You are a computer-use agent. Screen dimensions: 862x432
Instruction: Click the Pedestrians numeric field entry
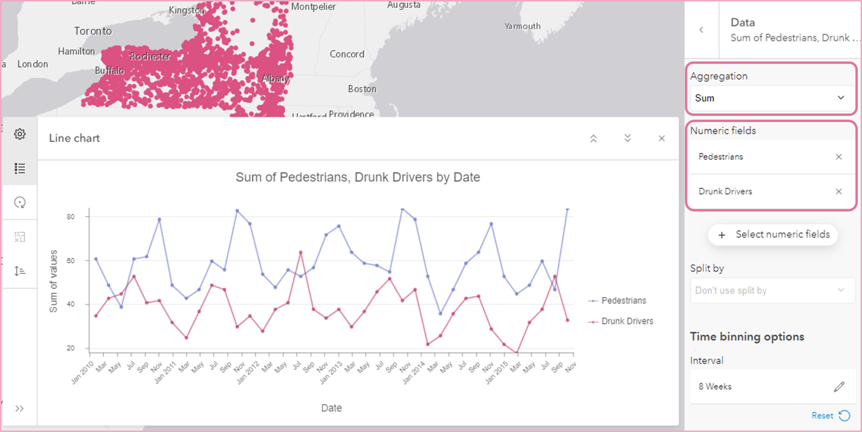[721, 157]
